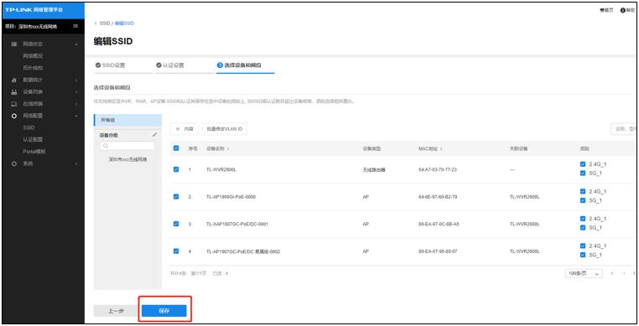Open 网络概况 in the sidebar
639x326 pixels.
click(33, 56)
